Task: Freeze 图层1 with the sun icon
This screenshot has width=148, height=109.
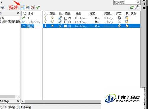Action: pos(52,26)
